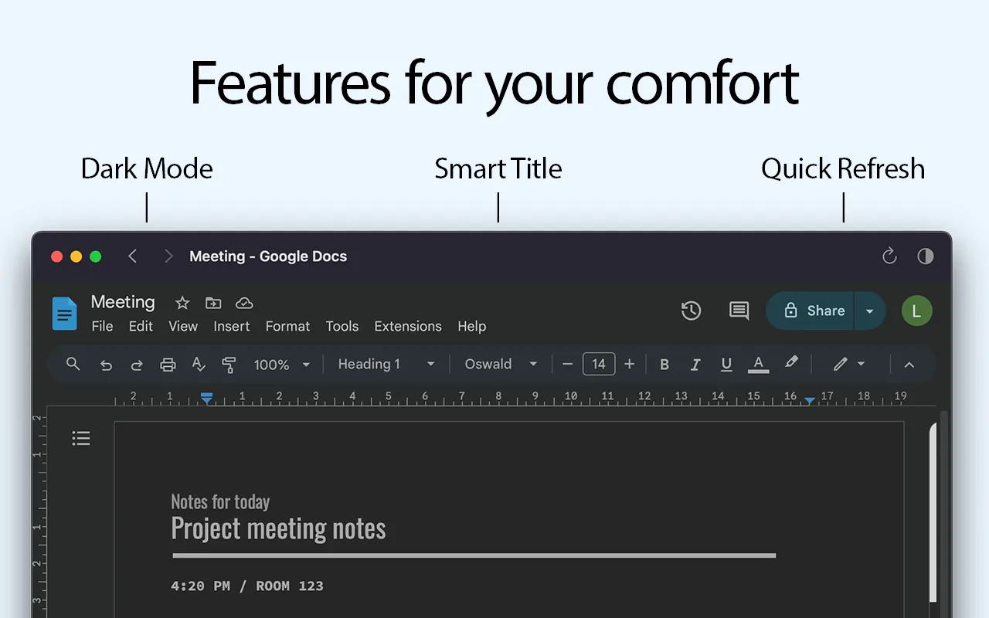Open the search document tool
Viewport: 989px width, 618px height.
click(73, 364)
